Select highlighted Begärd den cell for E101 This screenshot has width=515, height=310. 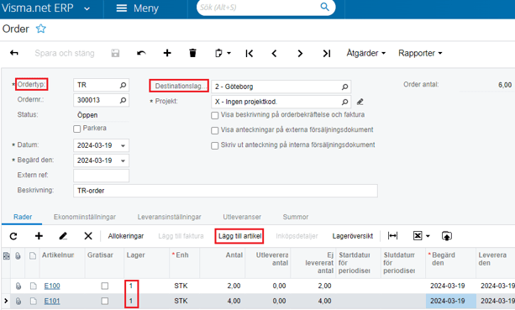coord(450,301)
